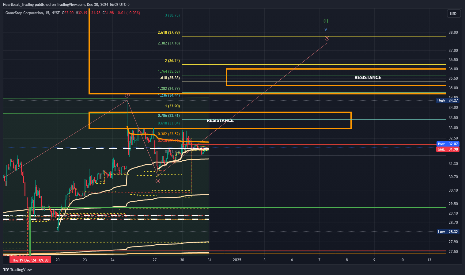Select the Fib label 0.382 (32.52)
The height and width of the screenshot is (275, 465).
[169, 134]
